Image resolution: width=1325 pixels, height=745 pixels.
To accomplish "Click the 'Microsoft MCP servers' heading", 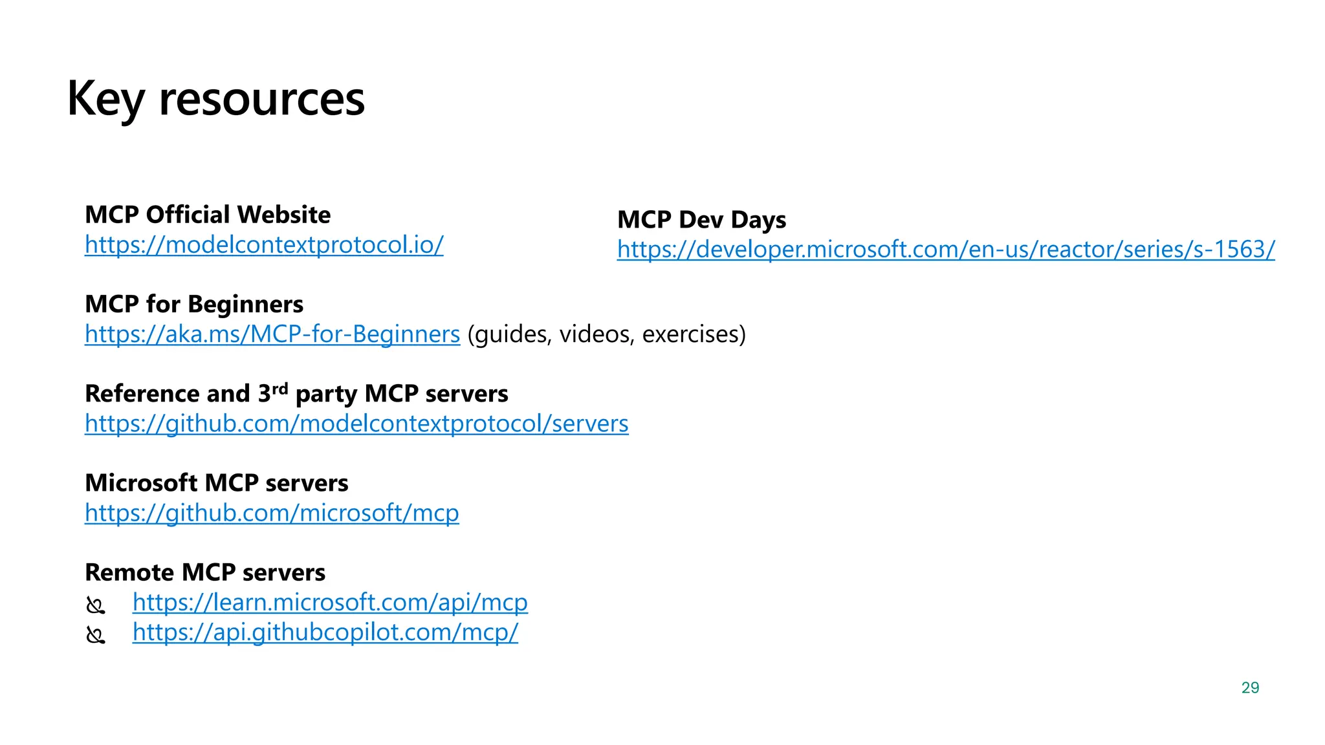I will pyautogui.click(x=217, y=483).
